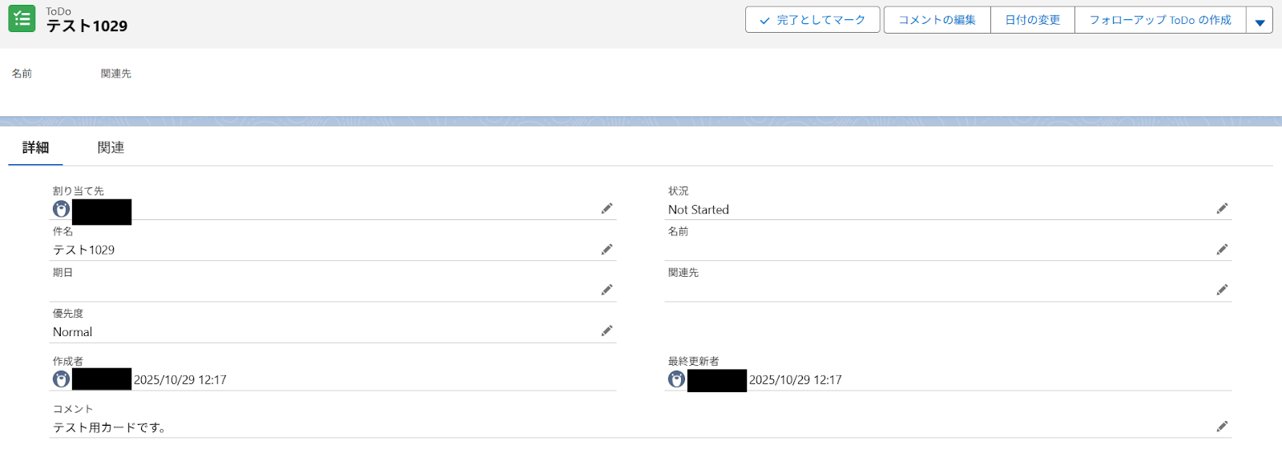
Task: Edit the 割り当て先 field pencil icon
Action: tap(607, 209)
